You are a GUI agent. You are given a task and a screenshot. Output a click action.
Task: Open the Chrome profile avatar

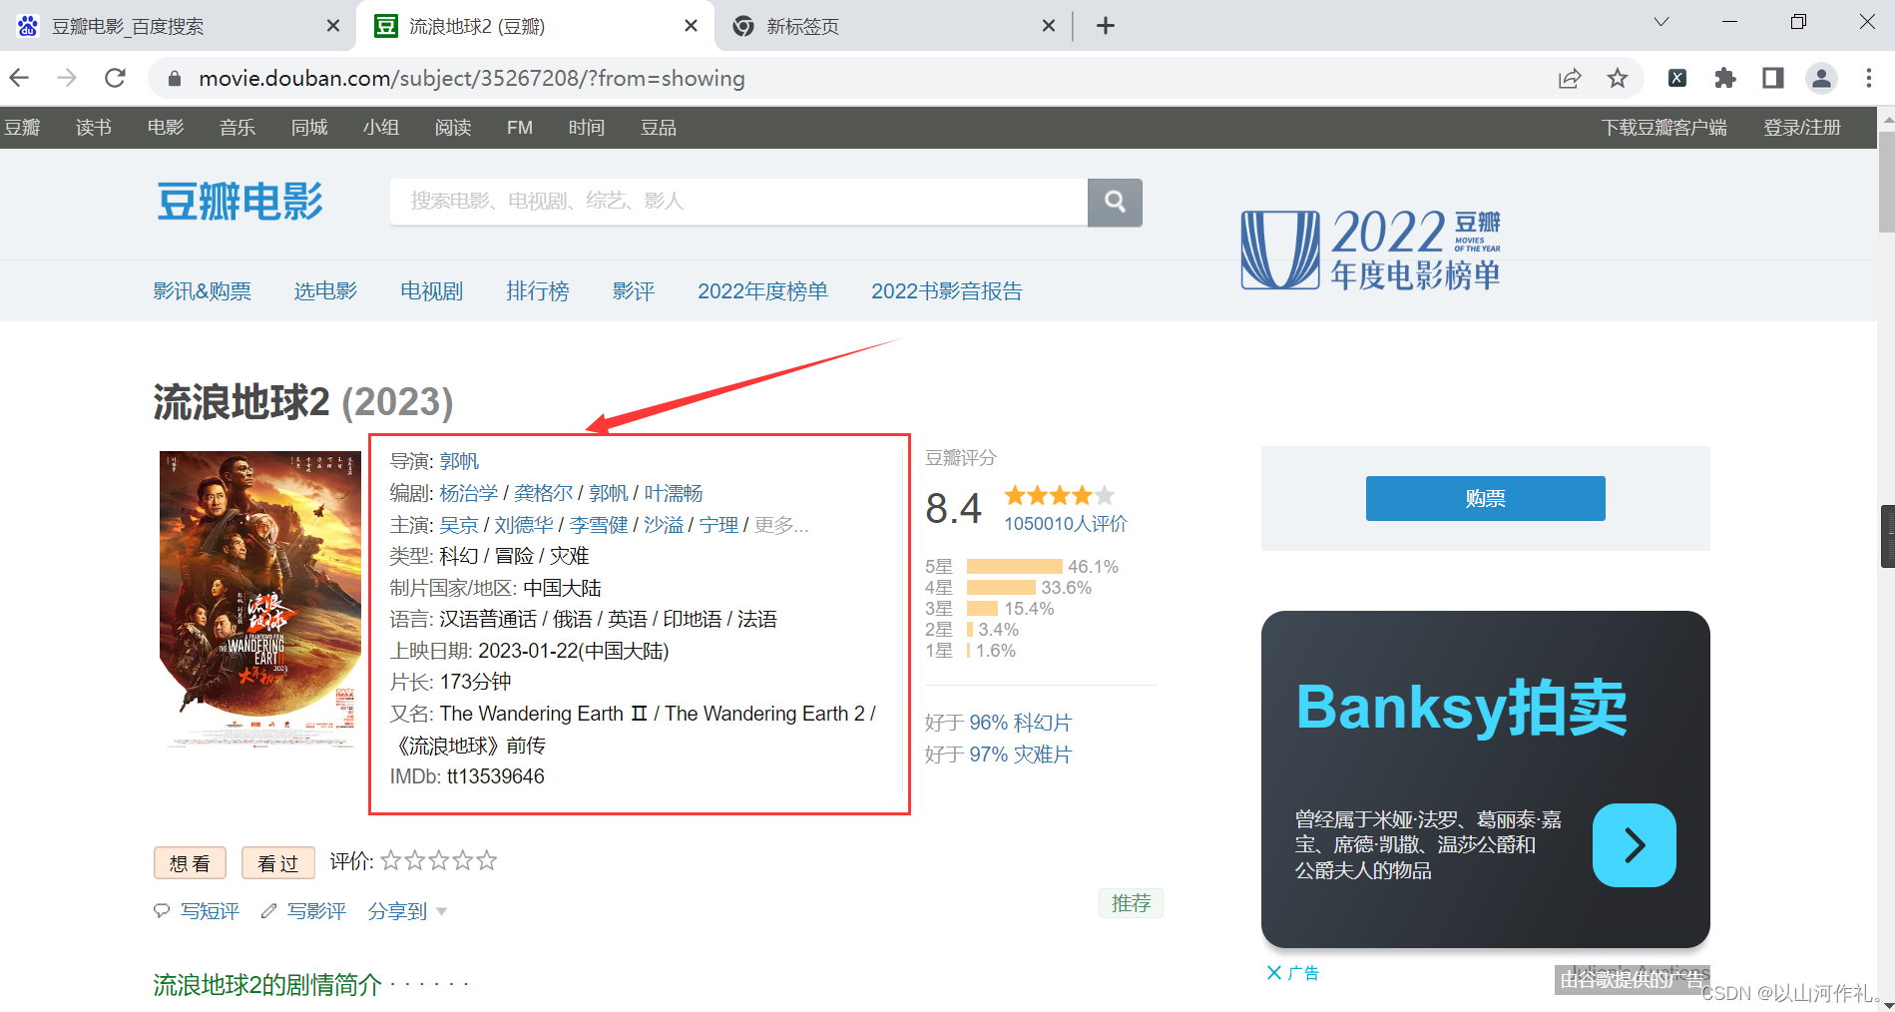[x=1821, y=78]
